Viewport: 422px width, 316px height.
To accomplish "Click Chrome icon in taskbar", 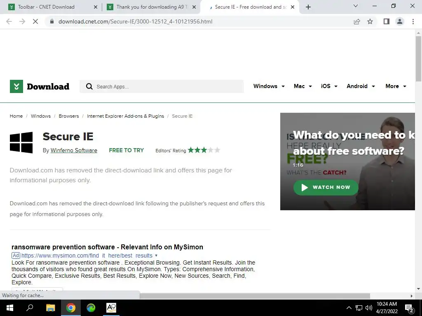I will click(x=71, y=308).
